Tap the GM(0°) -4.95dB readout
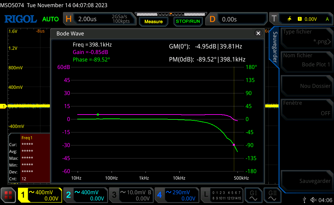 [205, 46]
